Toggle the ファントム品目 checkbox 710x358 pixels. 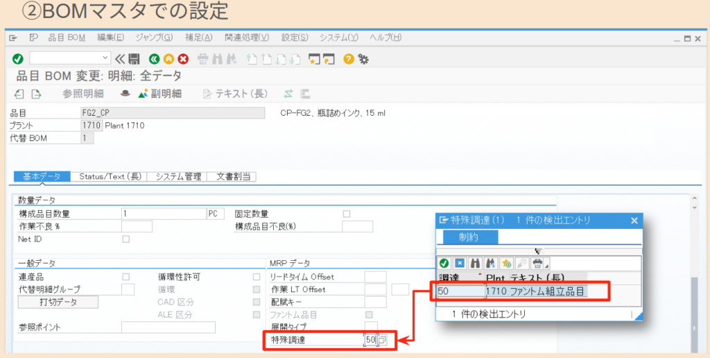pyautogui.click(x=370, y=314)
